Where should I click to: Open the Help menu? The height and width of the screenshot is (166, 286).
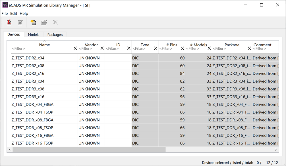[24, 13]
